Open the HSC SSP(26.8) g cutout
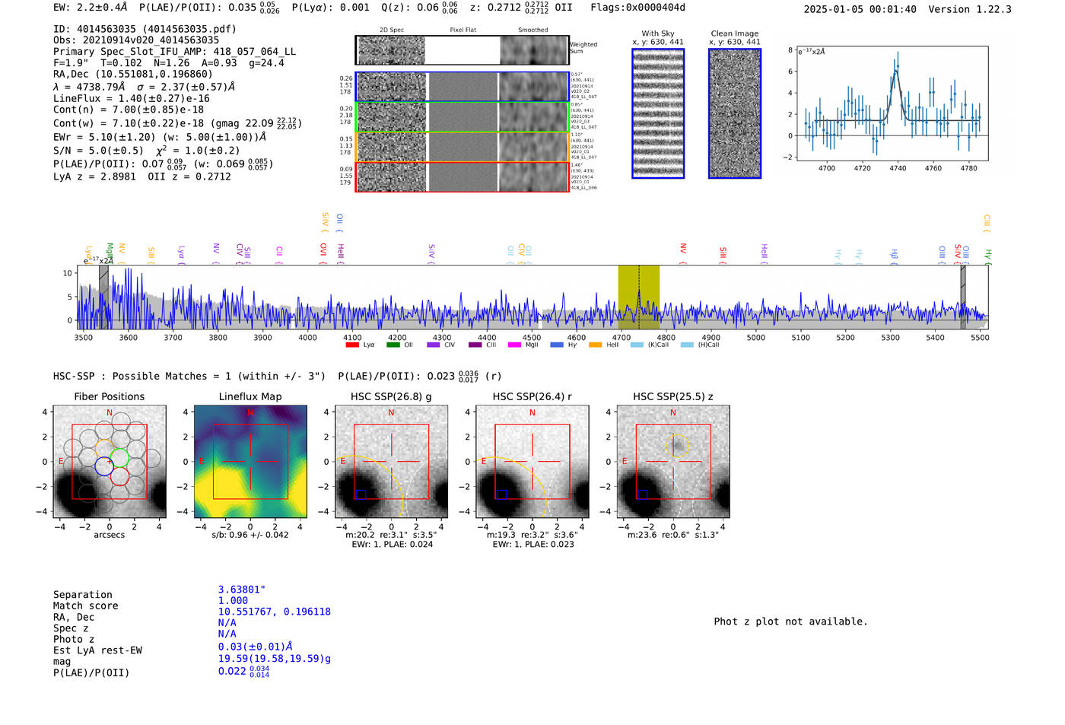Viewport: 1065px width, 725px height. pyautogui.click(x=391, y=462)
